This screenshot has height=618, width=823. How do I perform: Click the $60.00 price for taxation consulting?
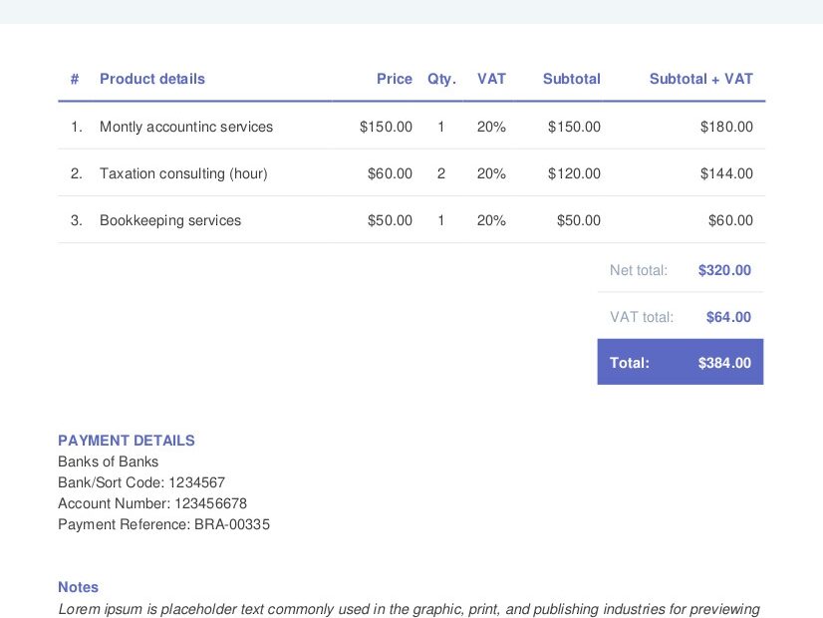389,173
